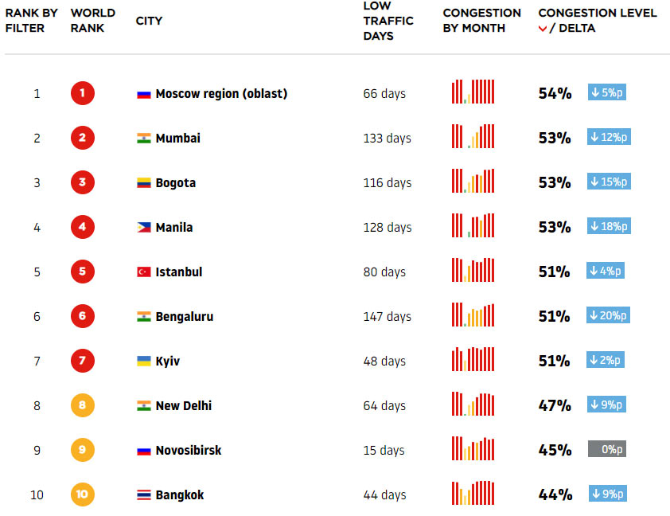
Task: Click the Thailand flag beside Bangkok
Action: click(x=143, y=495)
